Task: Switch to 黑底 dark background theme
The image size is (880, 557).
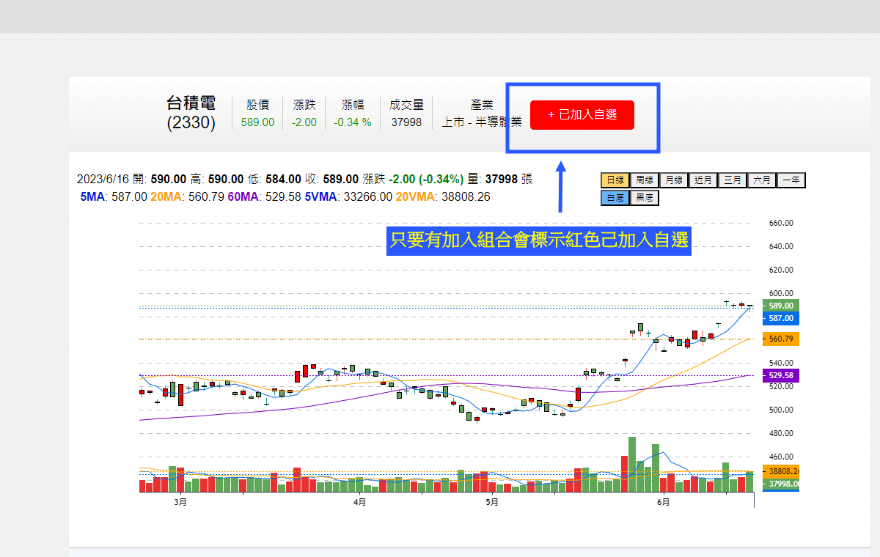Action: [644, 197]
